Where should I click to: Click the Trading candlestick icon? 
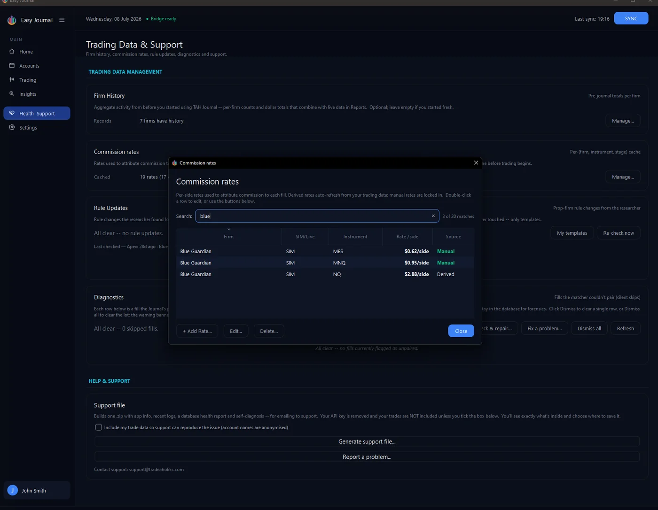12,80
